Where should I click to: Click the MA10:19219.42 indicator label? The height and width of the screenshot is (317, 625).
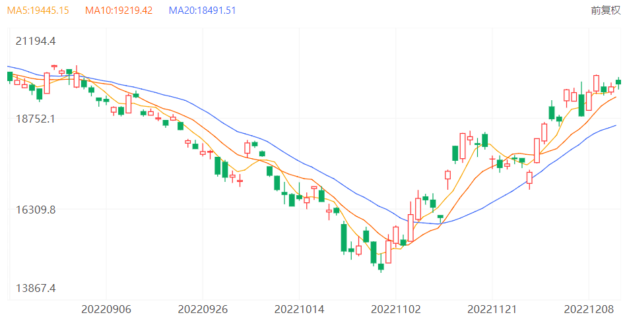coord(119,11)
